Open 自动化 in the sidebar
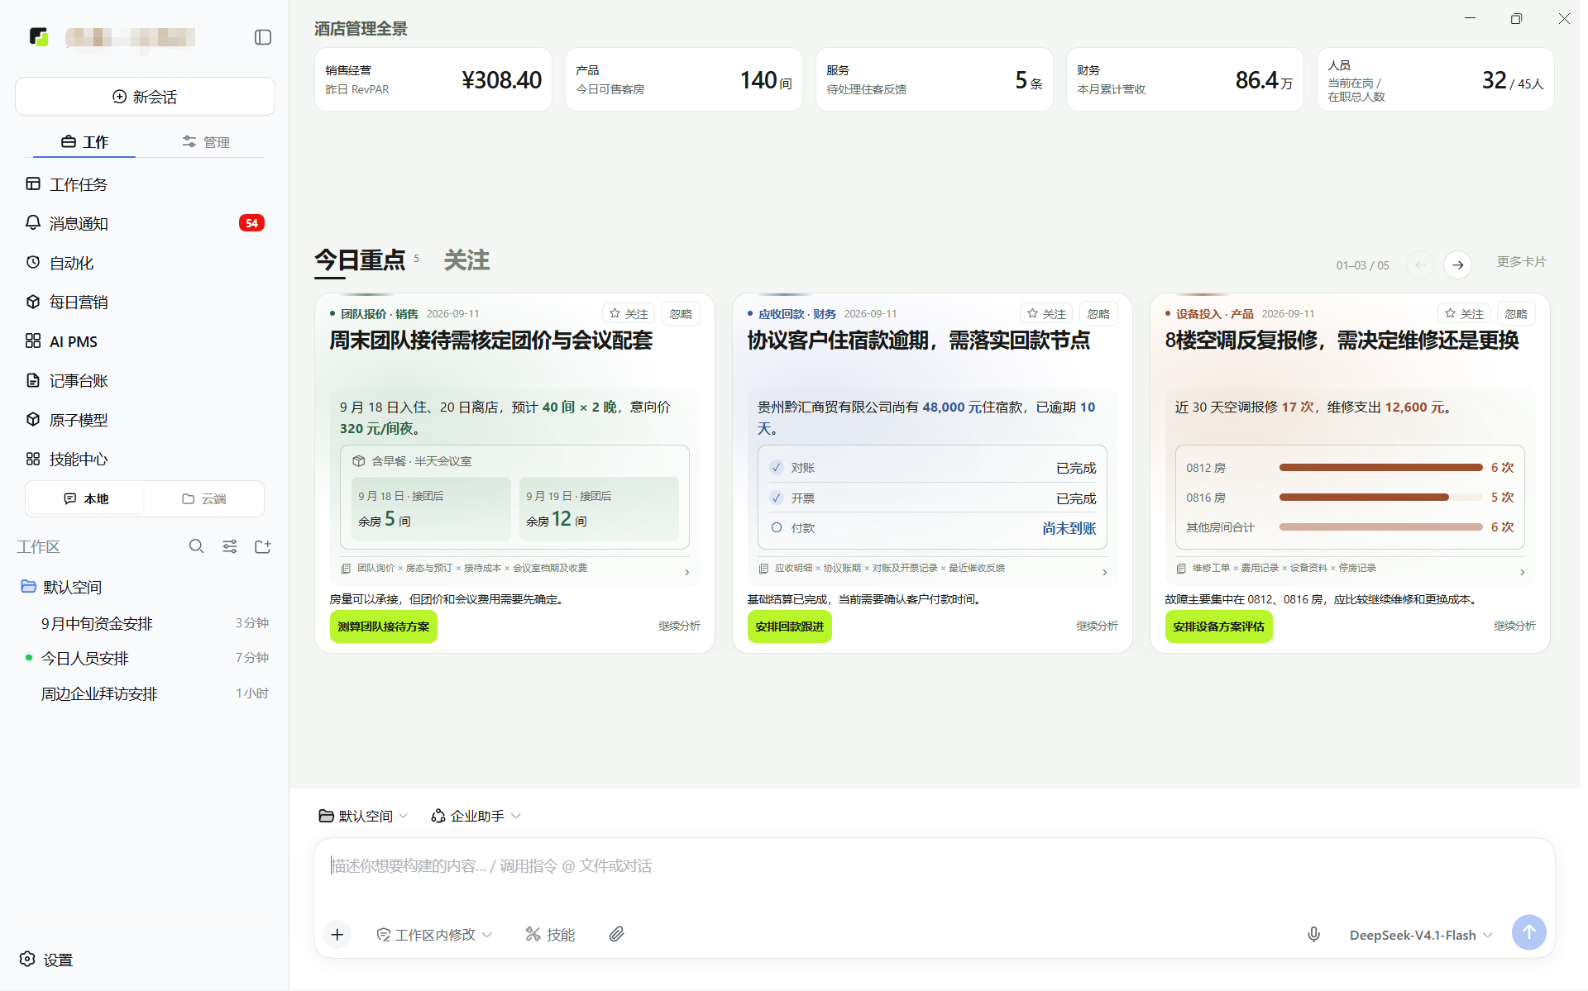Image resolution: width=1588 pixels, height=991 pixels. pos(145,263)
